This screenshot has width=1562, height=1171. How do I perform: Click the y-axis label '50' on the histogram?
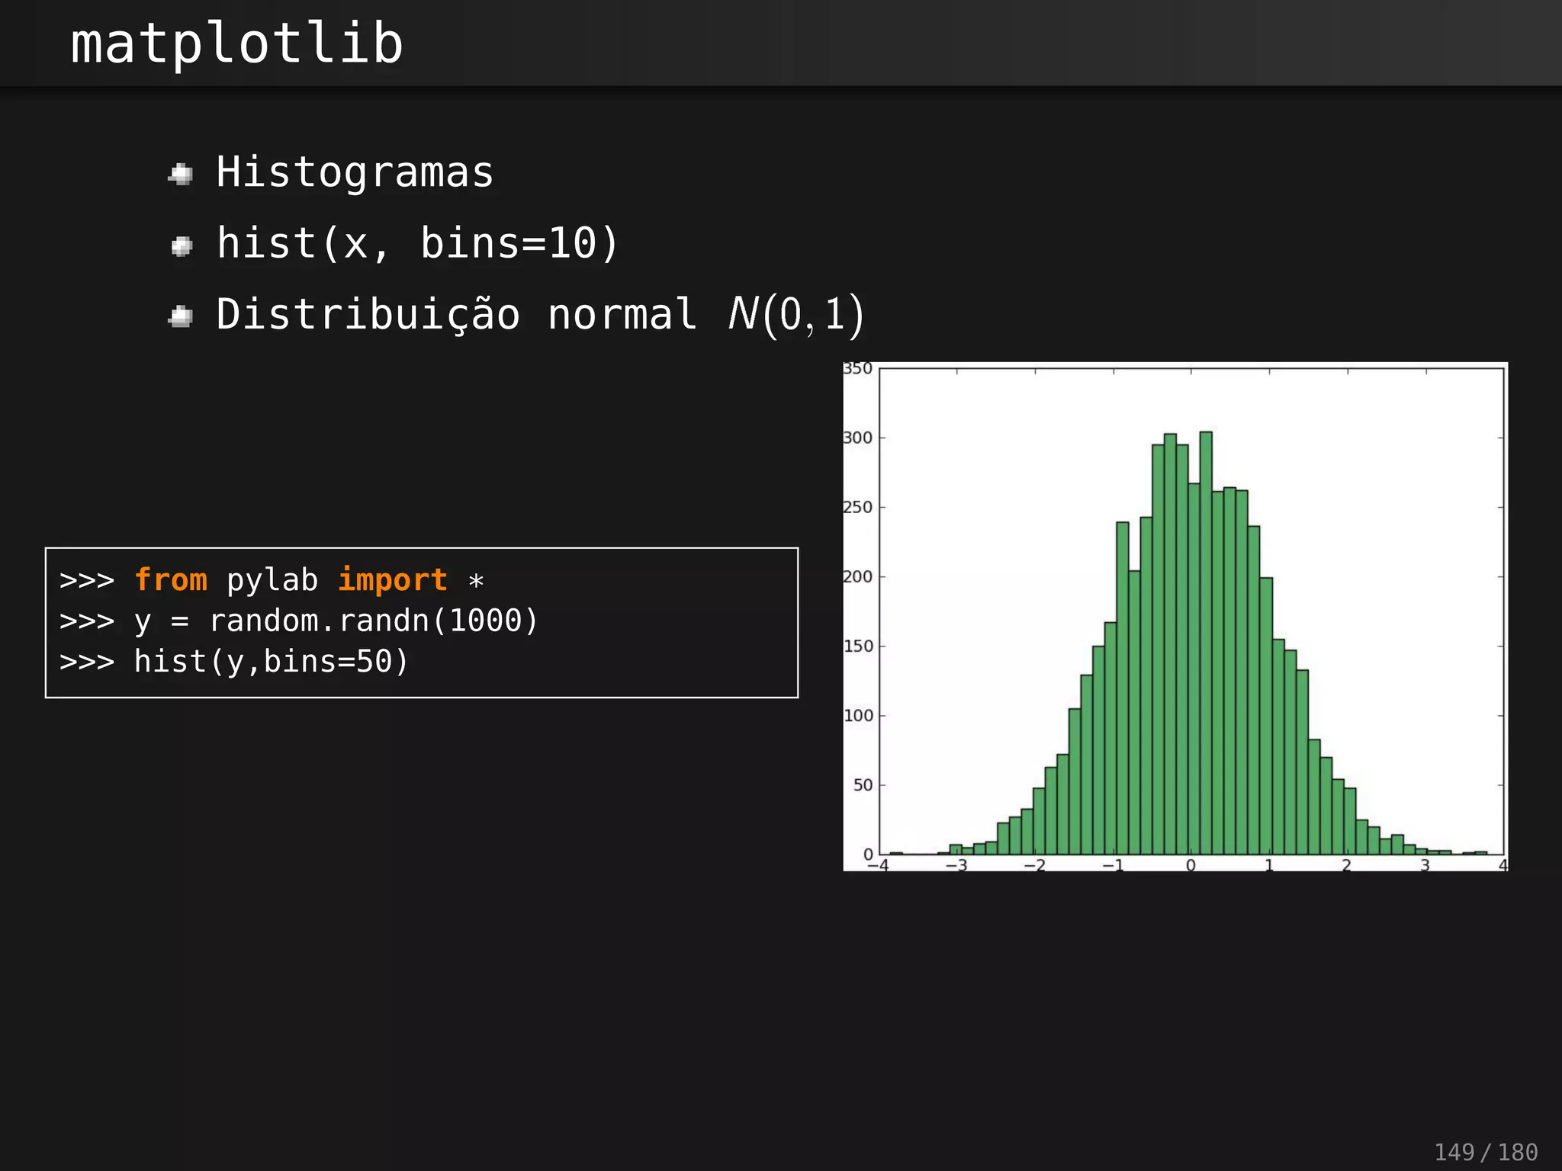tap(863, 785)
